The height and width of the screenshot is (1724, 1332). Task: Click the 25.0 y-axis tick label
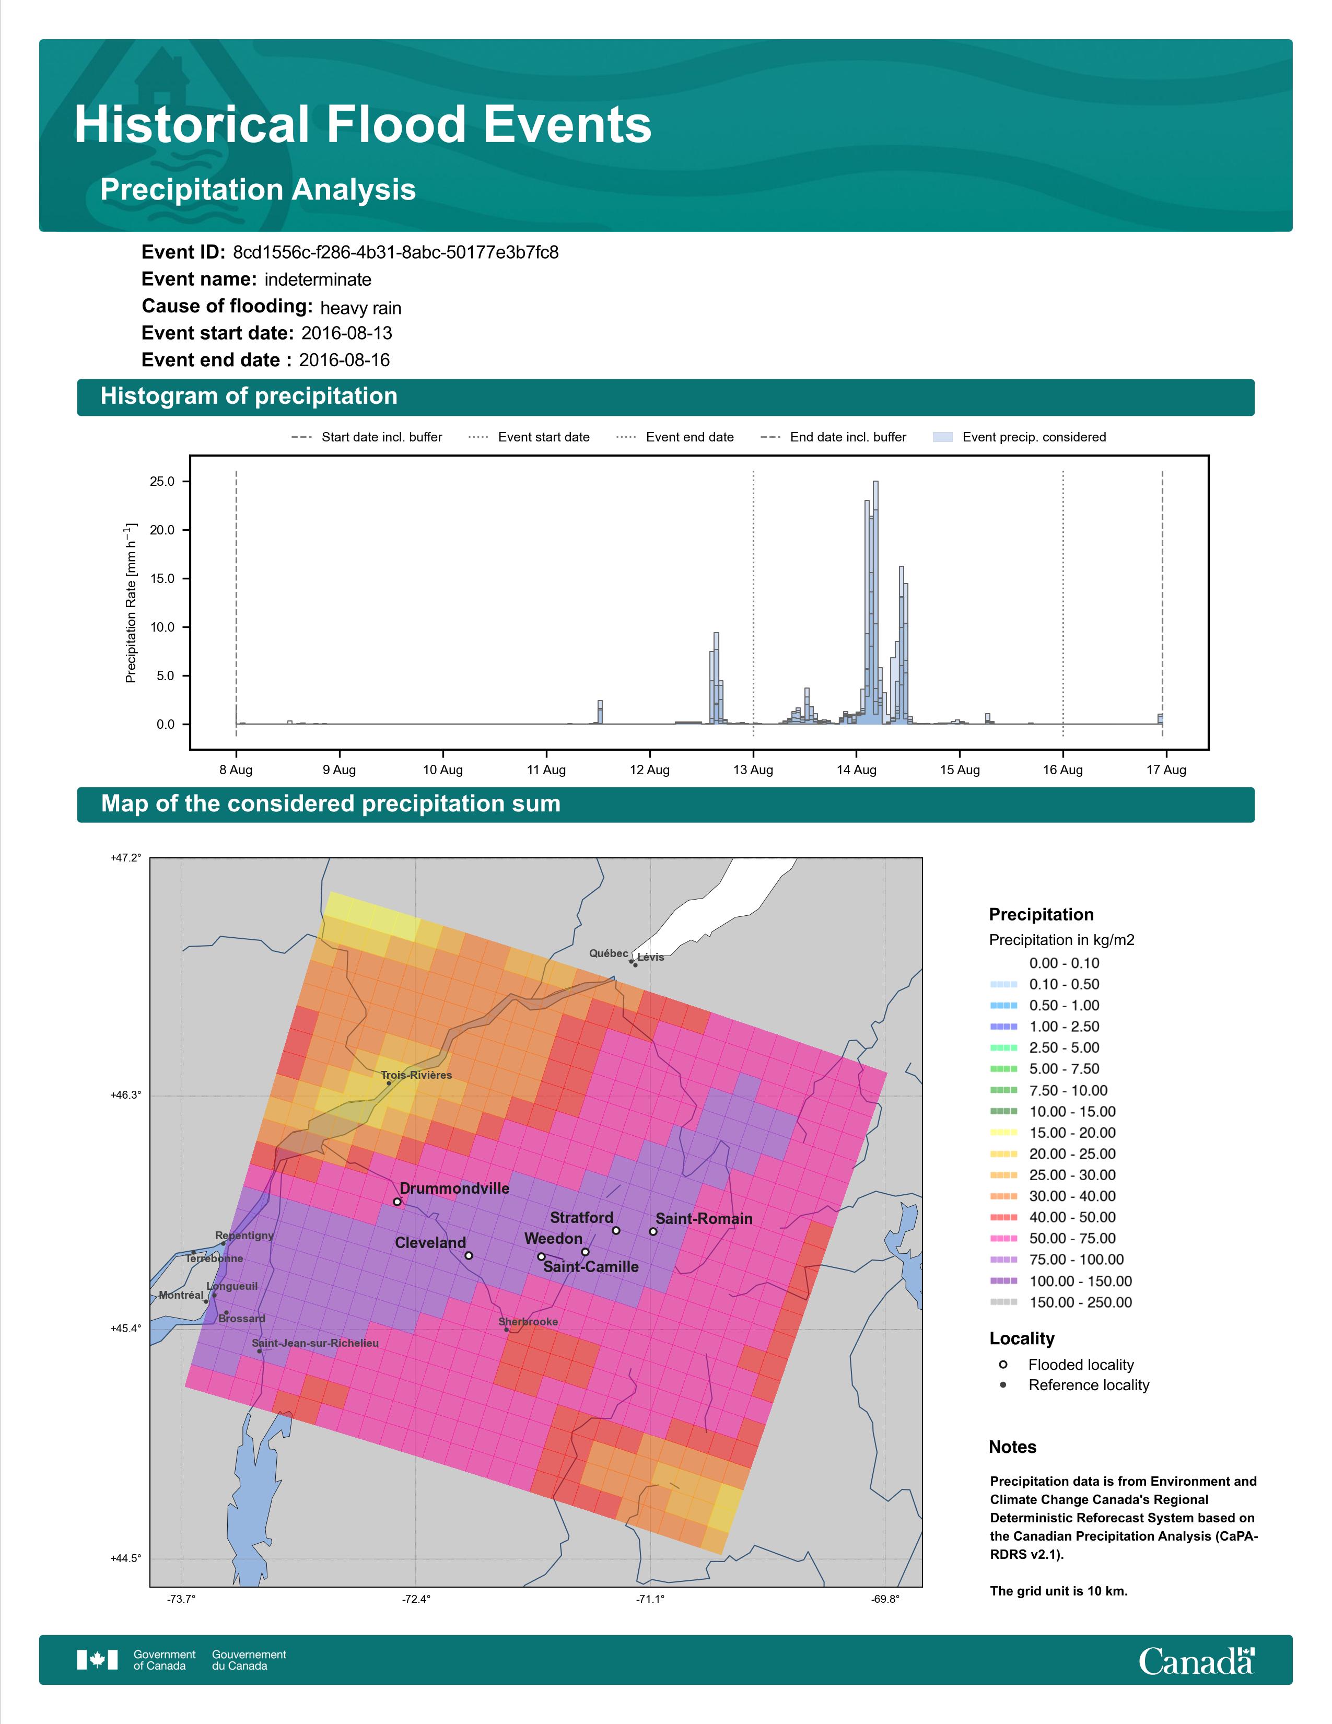(162, 482)
